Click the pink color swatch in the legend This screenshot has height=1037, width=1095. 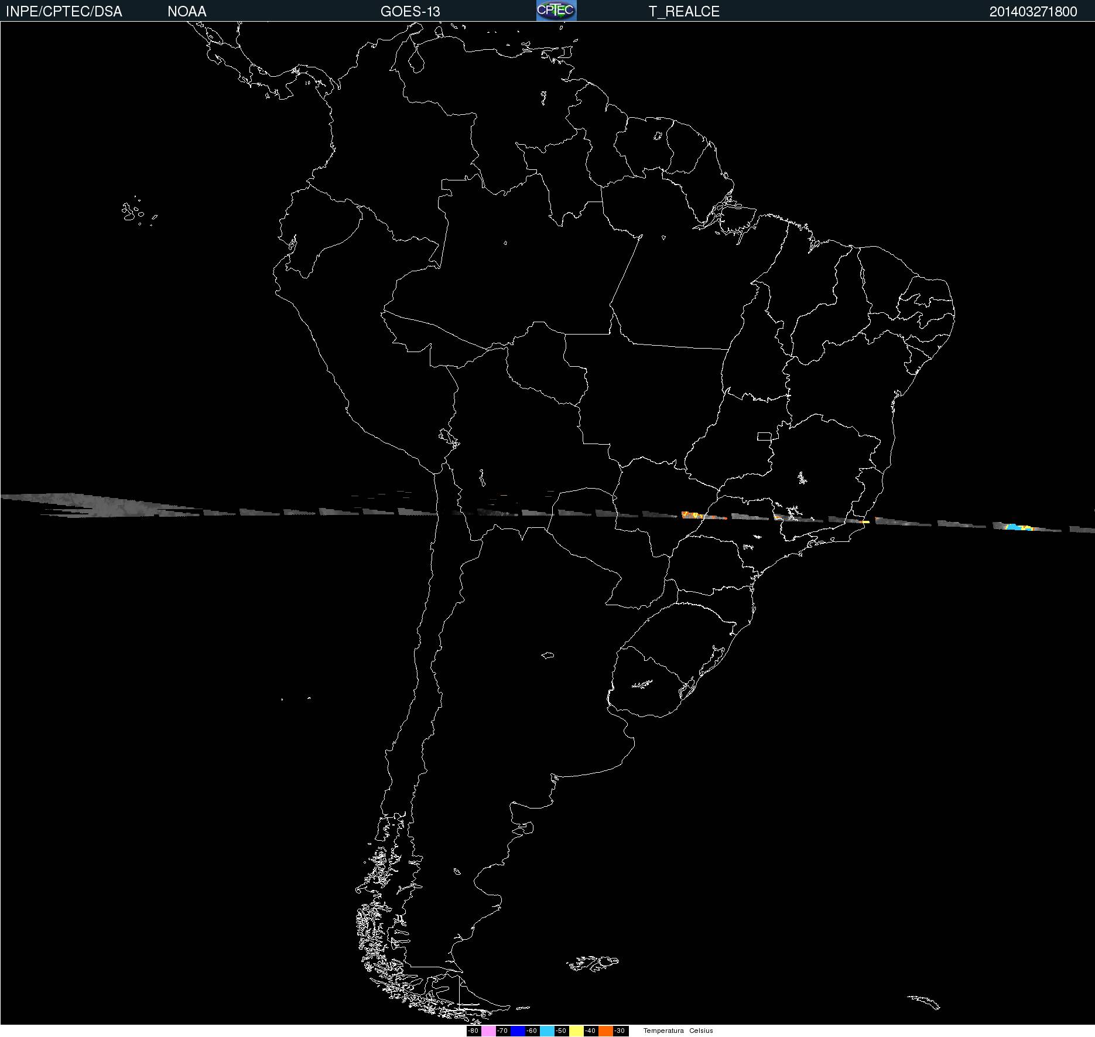coord(488,1031)
